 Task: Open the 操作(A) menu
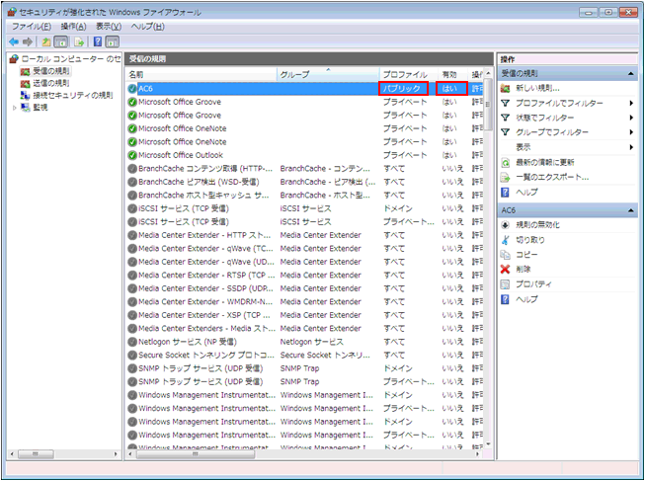pos(73,27)
